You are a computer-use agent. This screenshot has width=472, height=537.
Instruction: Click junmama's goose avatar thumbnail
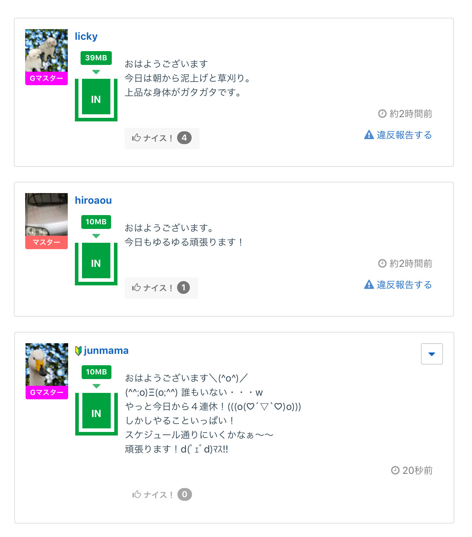(x=47, y=365)
